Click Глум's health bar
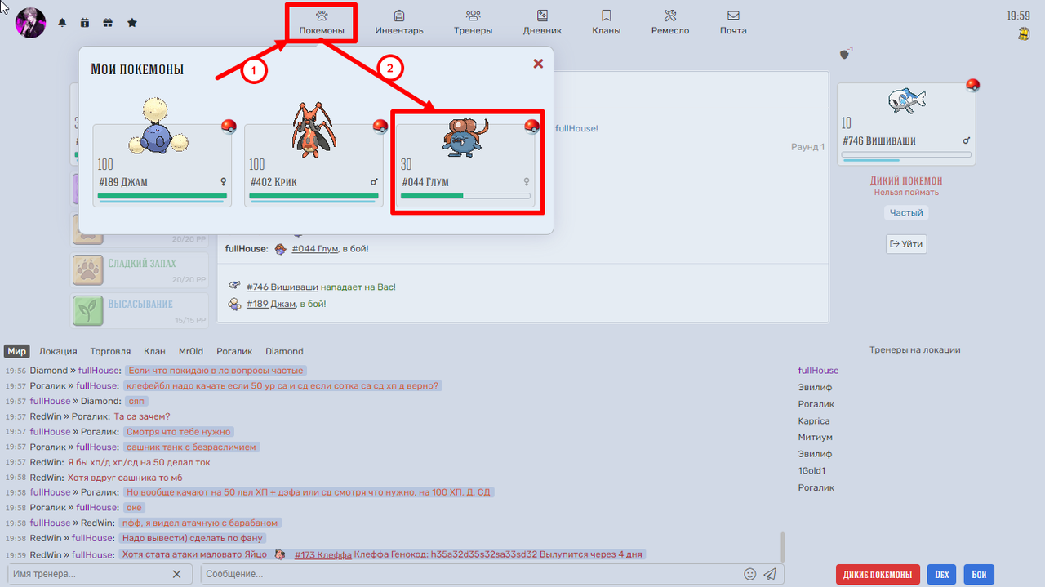The width and height of the screenshot is (1045, 587). click(465, 196)
